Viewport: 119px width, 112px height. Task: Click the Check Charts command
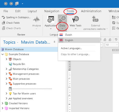[x=11, y=28]
